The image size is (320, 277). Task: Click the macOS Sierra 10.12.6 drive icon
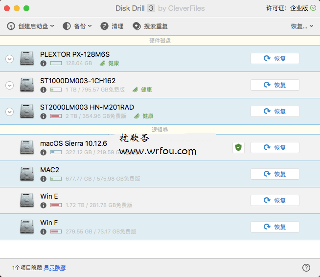click(x=27, y=147)
